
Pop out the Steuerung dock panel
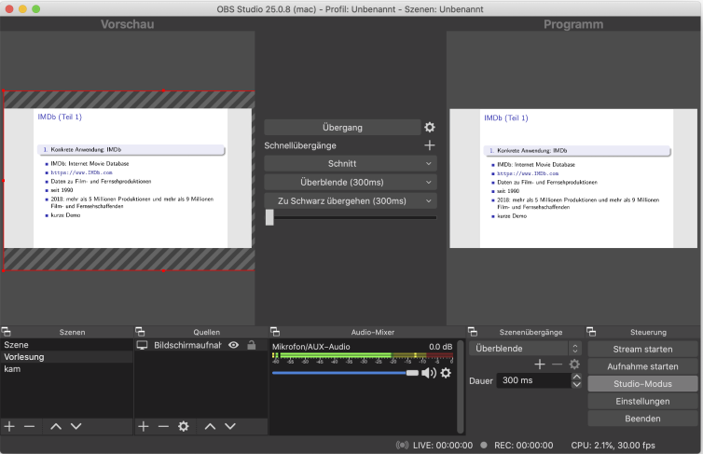591,332
